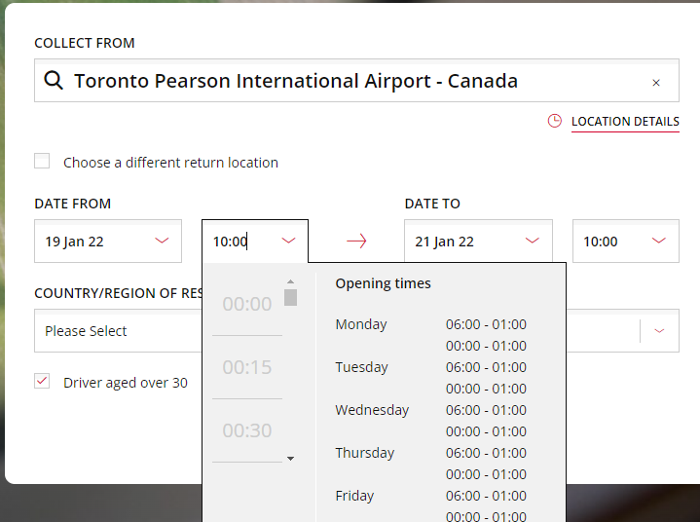Image resolution: width=700 pixels, height=522 pixels.
Task: Tick Choose a different return location checkbox
Action: (x=42, y=162)
